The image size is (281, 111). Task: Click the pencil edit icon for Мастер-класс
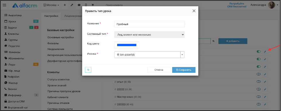(x=265, y=97)
